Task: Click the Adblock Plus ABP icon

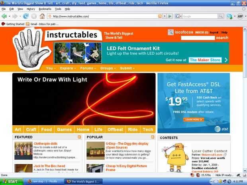Action: tap(240, 16)
